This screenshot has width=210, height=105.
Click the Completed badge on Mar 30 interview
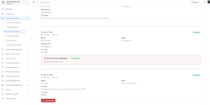(x=196, y=75)
